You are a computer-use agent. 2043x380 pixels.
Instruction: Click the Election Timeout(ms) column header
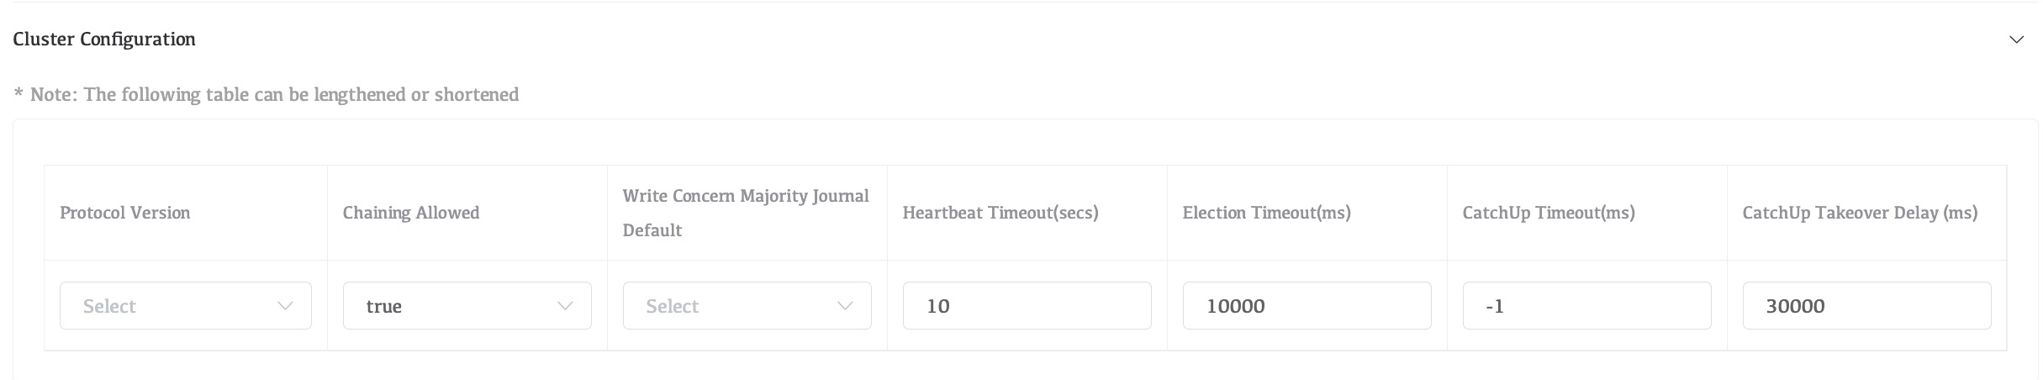tap(1267, 213)
